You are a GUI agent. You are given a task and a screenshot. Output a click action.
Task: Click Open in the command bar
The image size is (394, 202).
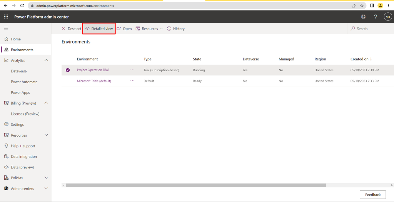pos(124,28)
